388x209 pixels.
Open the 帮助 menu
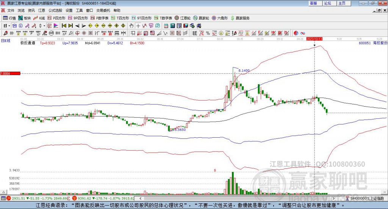point(117,10)
